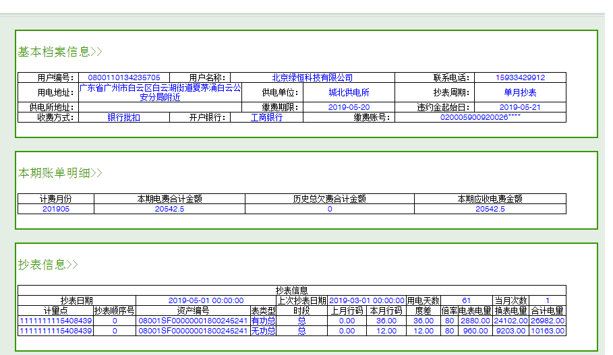Click penalty start date 2019-05-21
613x355 pixels.
click(520, 107)
